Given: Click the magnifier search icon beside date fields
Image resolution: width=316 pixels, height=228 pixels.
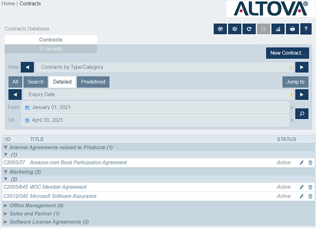Looking at the screenshot, I should 302,113.
